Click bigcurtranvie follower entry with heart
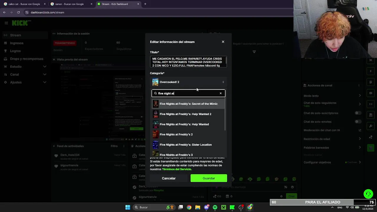 90,168
